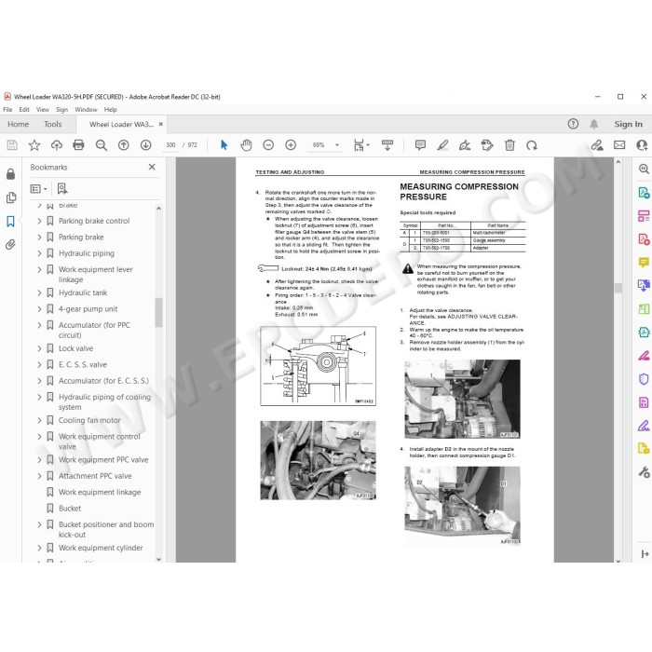Add a sticky note comment
Image resolution: width=652 pixels, height=652 pixels.
(420, 145)
